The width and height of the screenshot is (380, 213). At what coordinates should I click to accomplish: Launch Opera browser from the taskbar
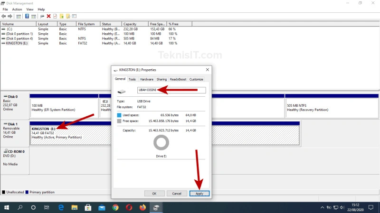pyautogui.click(x=129, y=208)
